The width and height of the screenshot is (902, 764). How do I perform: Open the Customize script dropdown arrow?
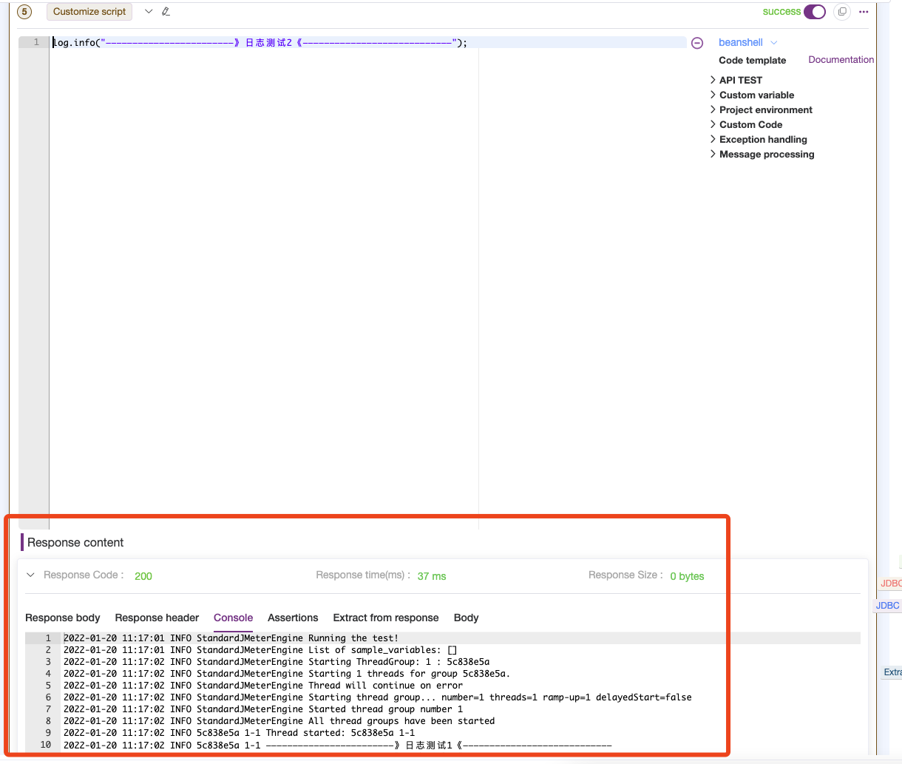pos(148,11)
